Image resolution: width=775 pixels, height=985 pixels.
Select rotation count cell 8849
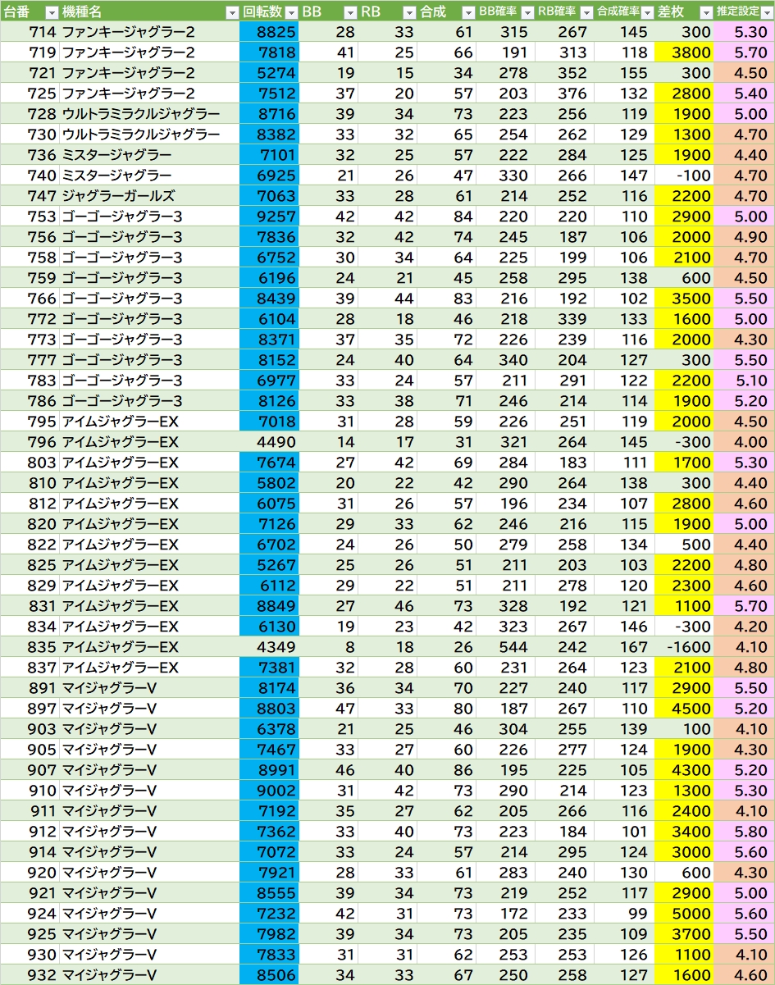tap(269, 606)
